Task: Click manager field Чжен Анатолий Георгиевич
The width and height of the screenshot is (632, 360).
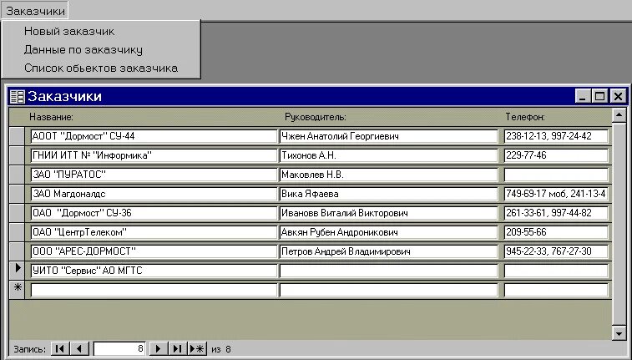Action: 388,136
